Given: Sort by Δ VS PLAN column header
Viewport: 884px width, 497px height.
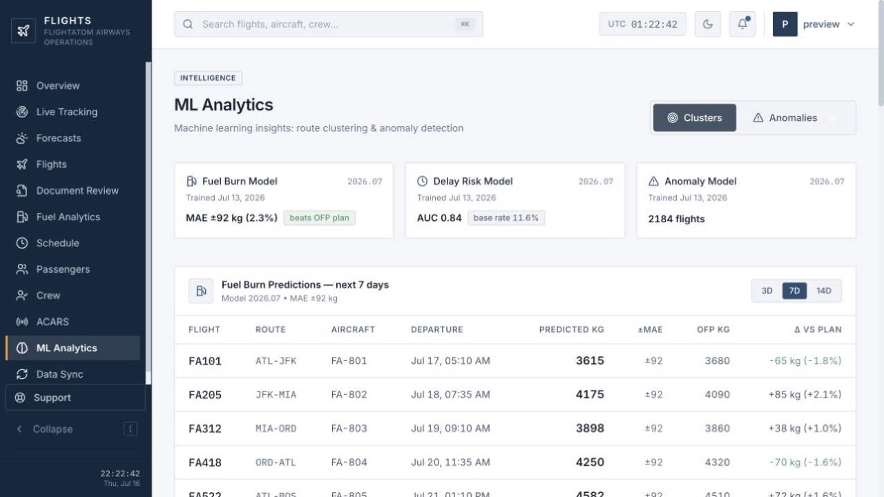Looking at the screenshot, I should pyautogui.click(x=818, y=330).
